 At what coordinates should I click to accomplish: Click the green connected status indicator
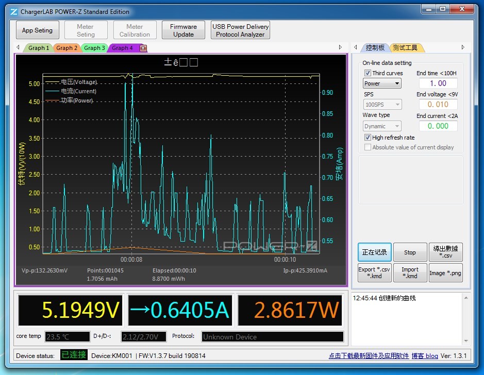[x=74, y=355]
